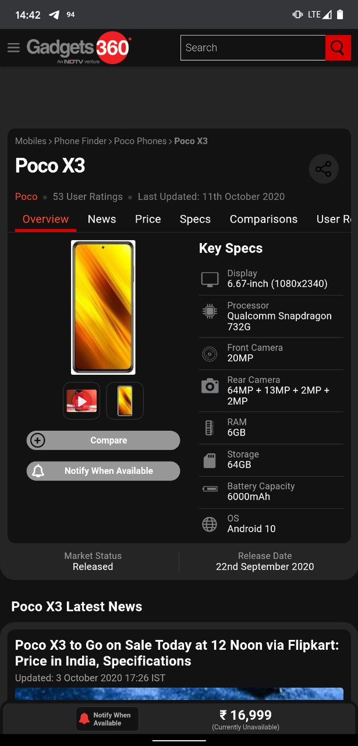Click the Display spec monitor icon
This screenshot has width=358, height=746.
pyautogui.click(x=210, y=279)
